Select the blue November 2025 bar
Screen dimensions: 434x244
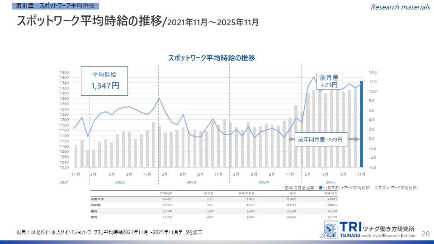click(361, 124)
